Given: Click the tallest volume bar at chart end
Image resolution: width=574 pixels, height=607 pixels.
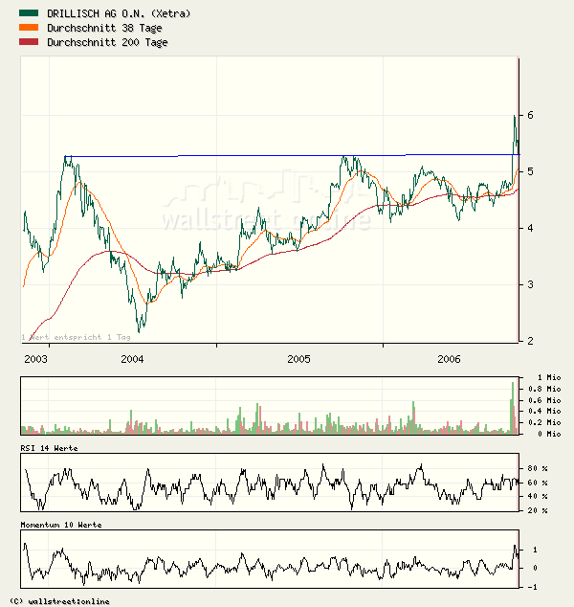Looking at the screenshot, I should (x=513, y=408).
